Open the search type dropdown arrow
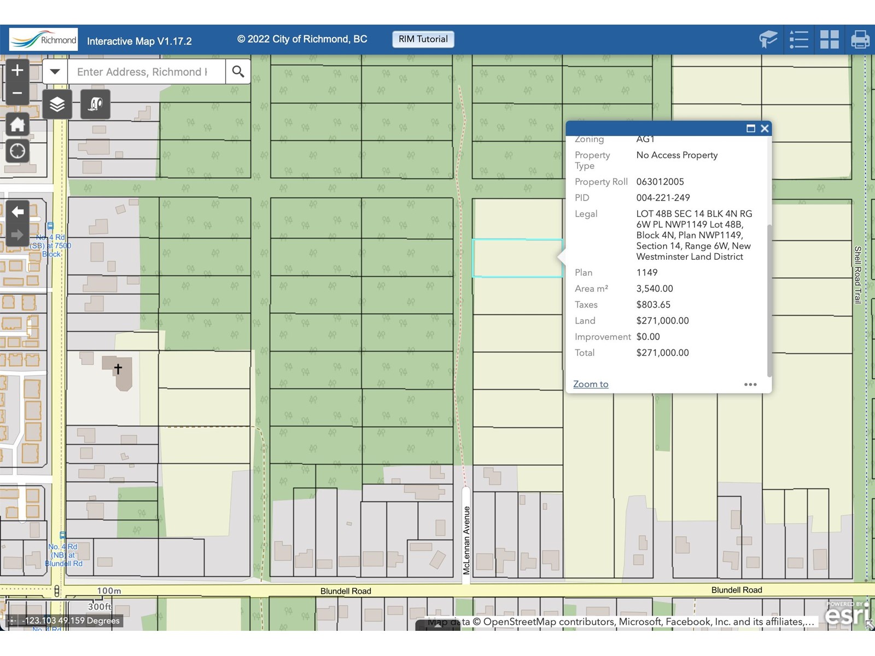 (54, 71)
